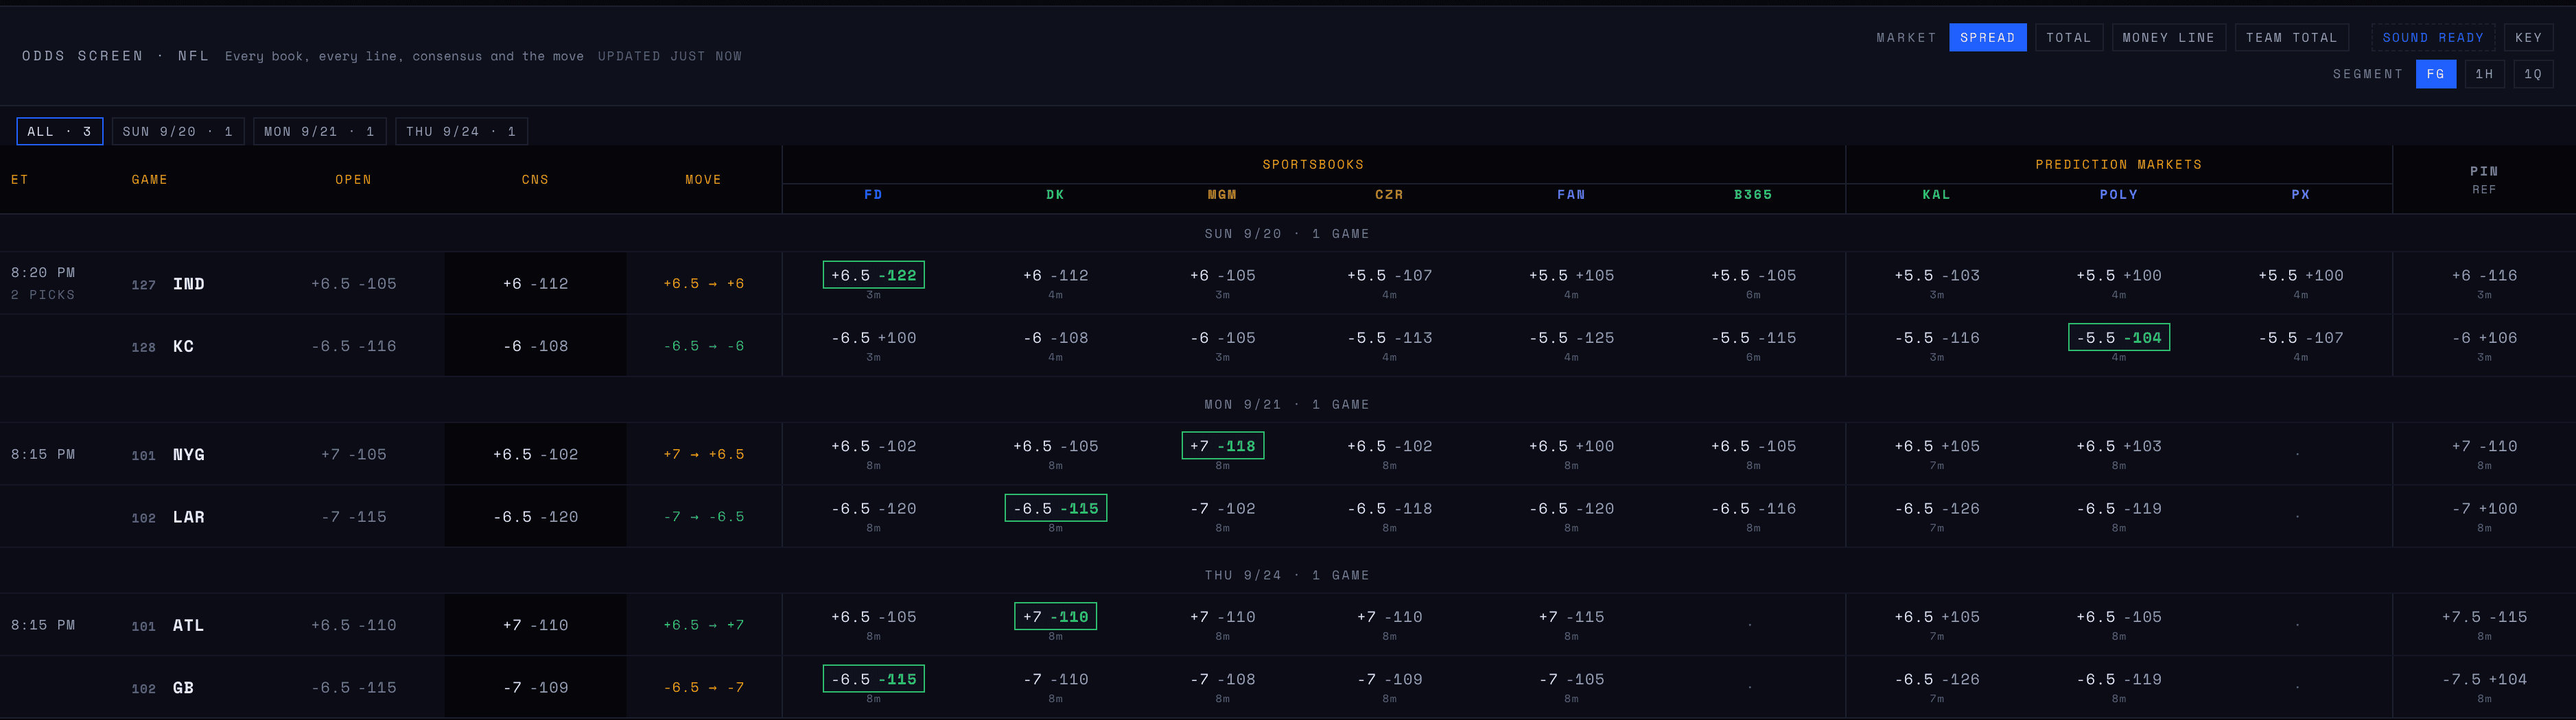Screen dimensions: 2576x720
Task: Select the 1H segment
Action: [2484, 74]
